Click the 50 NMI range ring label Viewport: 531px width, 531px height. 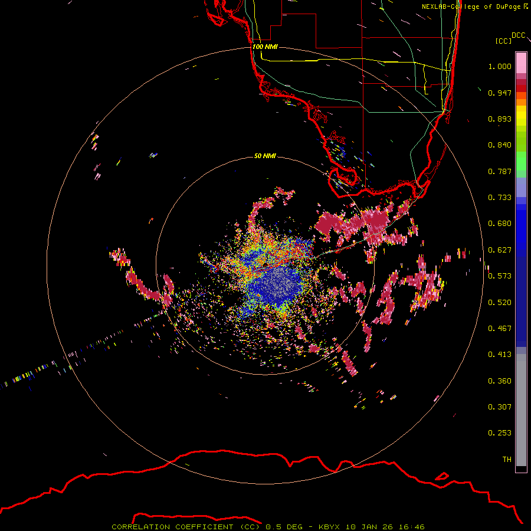coord(265,156)
